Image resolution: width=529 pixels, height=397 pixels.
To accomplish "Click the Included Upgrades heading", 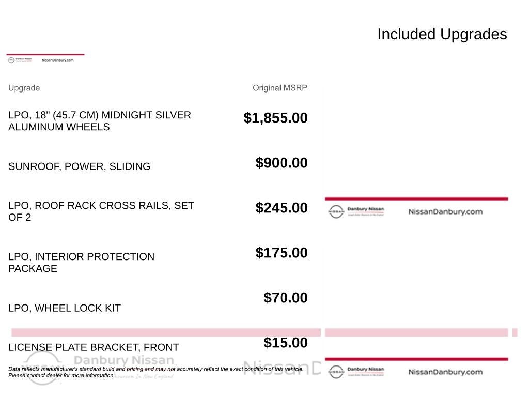I will point(442,34).
